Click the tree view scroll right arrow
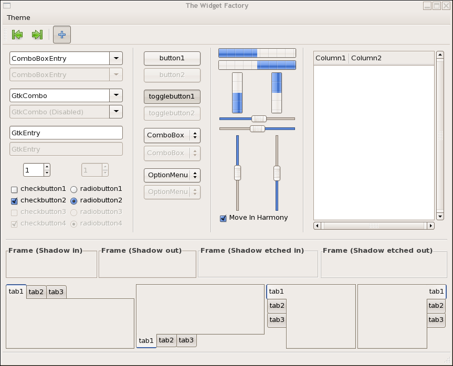Screen dimensions: 453x366 (x=431, y=225)
